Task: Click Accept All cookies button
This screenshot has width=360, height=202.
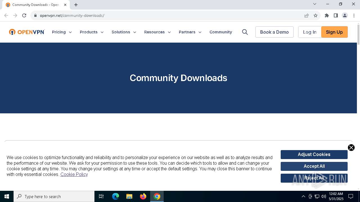Action: [314, 166]
